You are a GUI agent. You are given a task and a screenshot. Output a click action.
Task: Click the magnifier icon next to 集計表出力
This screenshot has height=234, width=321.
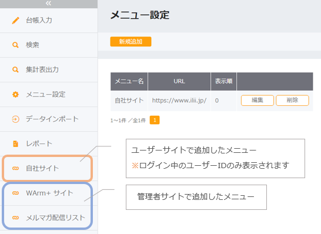tap(15, 70)
